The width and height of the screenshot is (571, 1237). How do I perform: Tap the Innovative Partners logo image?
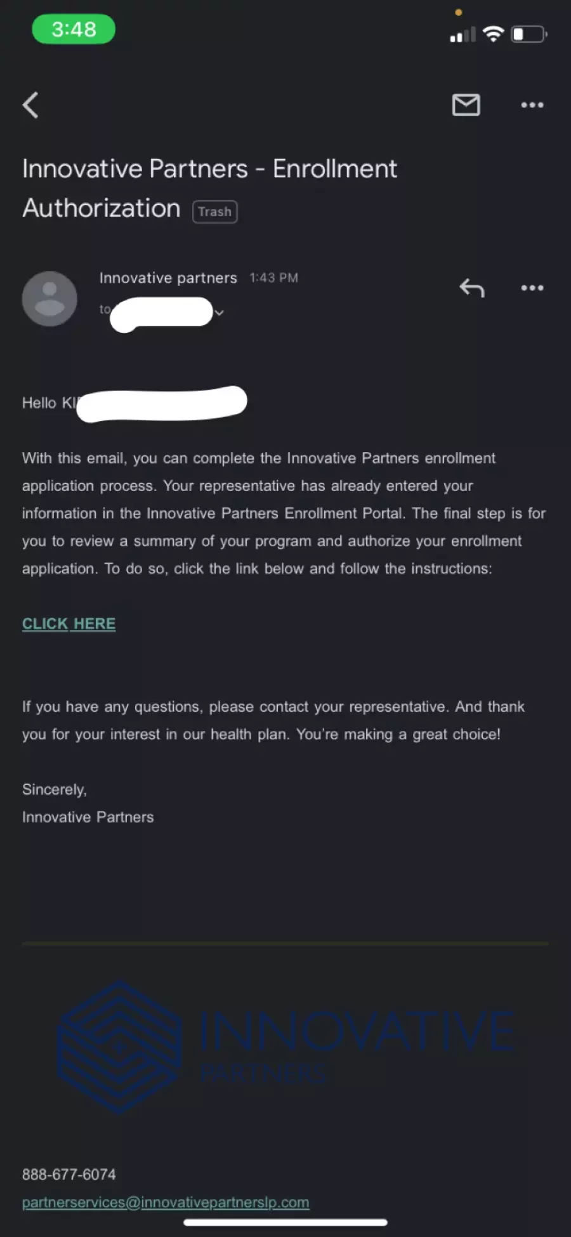285,1047
